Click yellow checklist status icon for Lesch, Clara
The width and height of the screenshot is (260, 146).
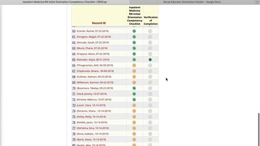coord(134,105)
